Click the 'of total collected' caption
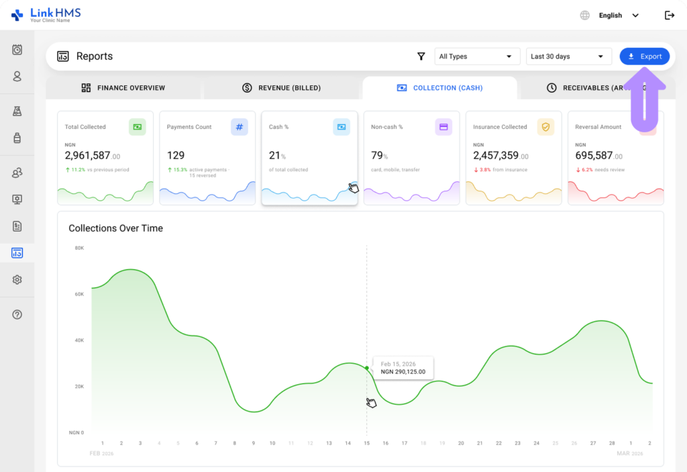The image size is (687, 472). pyautogui.click(x=288, y=170)
